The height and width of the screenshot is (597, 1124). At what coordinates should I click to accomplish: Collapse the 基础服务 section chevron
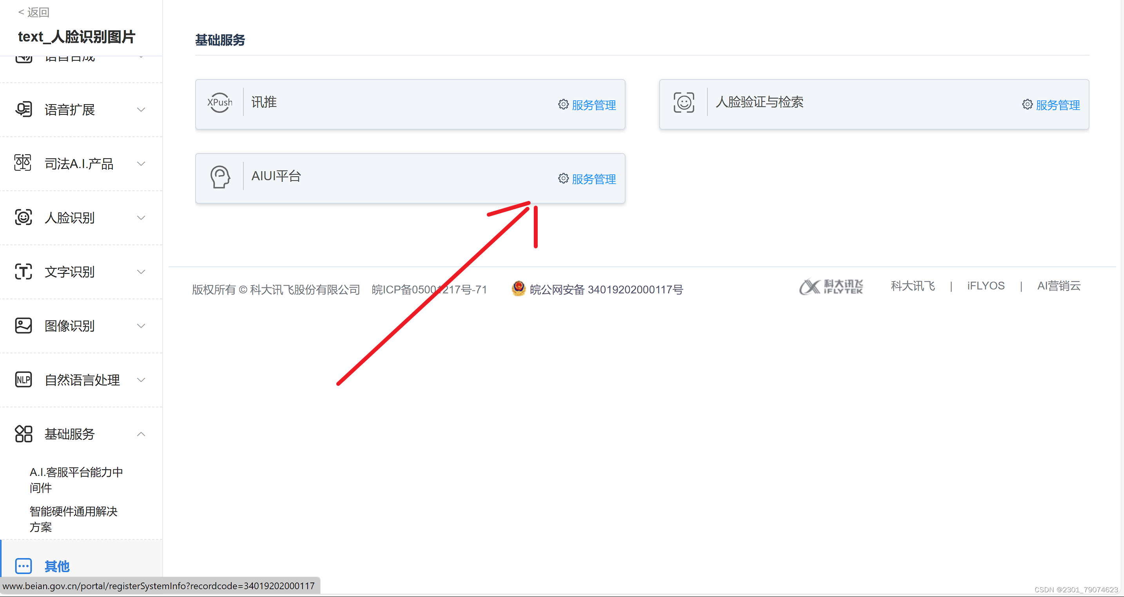tap(141, 434)
